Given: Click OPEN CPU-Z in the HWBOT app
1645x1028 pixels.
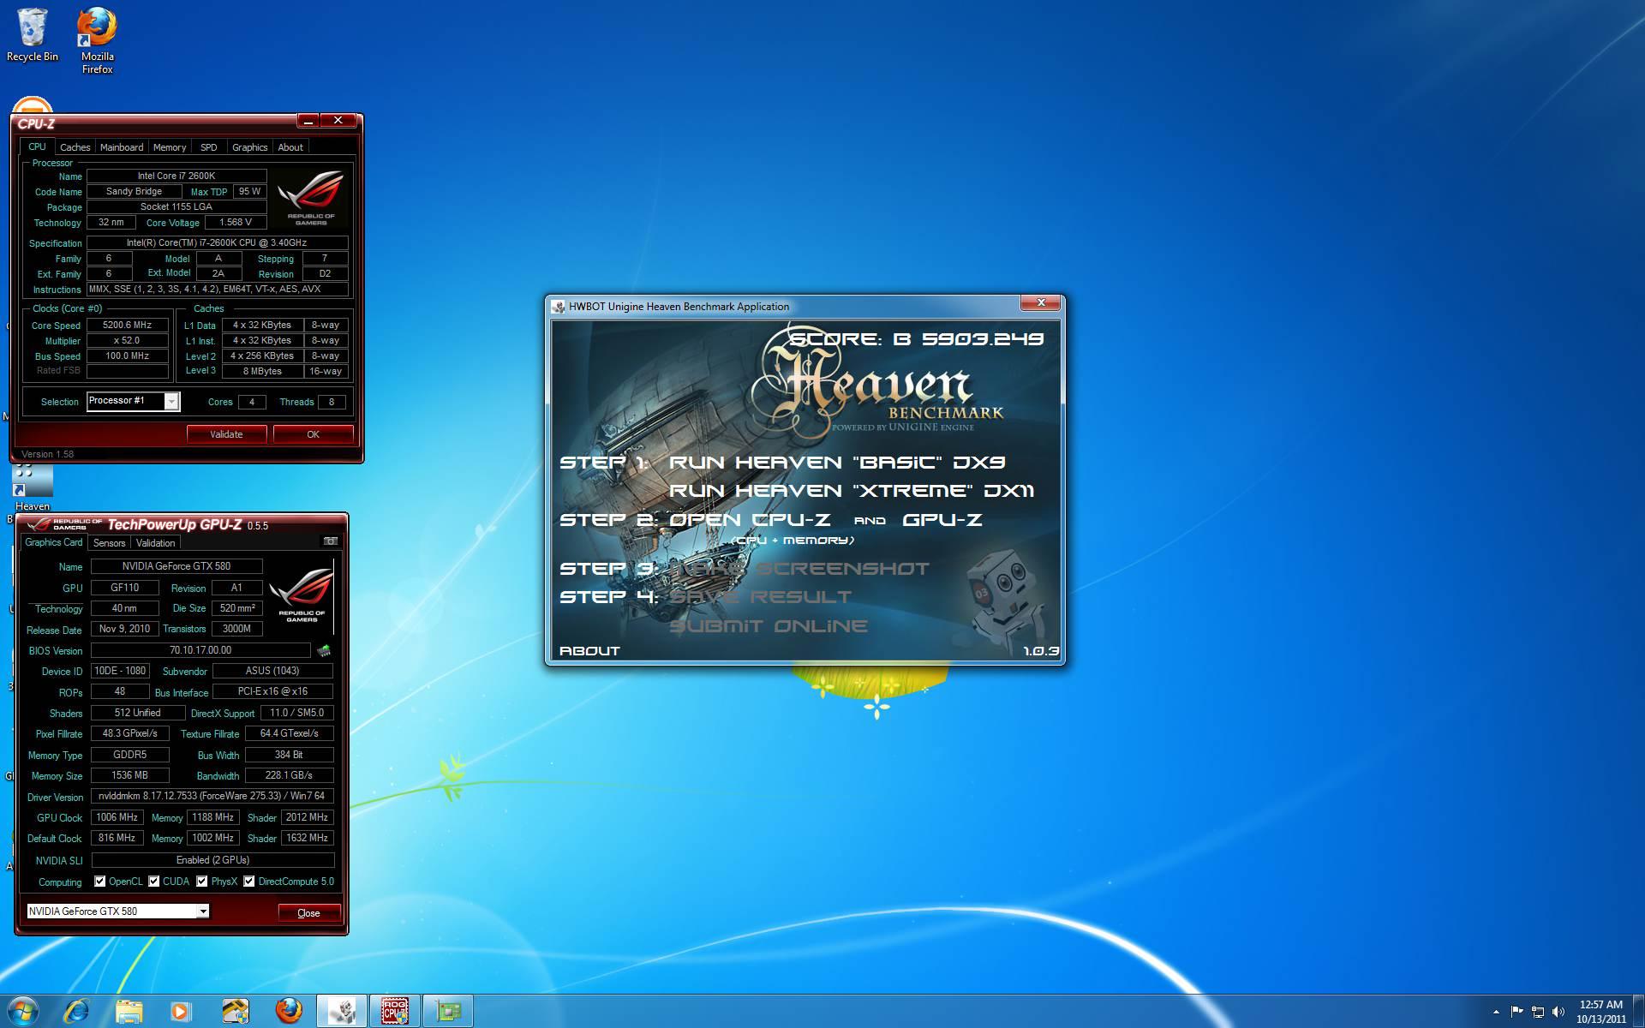Looking at the screenshot, I should (x=750, y=520).
